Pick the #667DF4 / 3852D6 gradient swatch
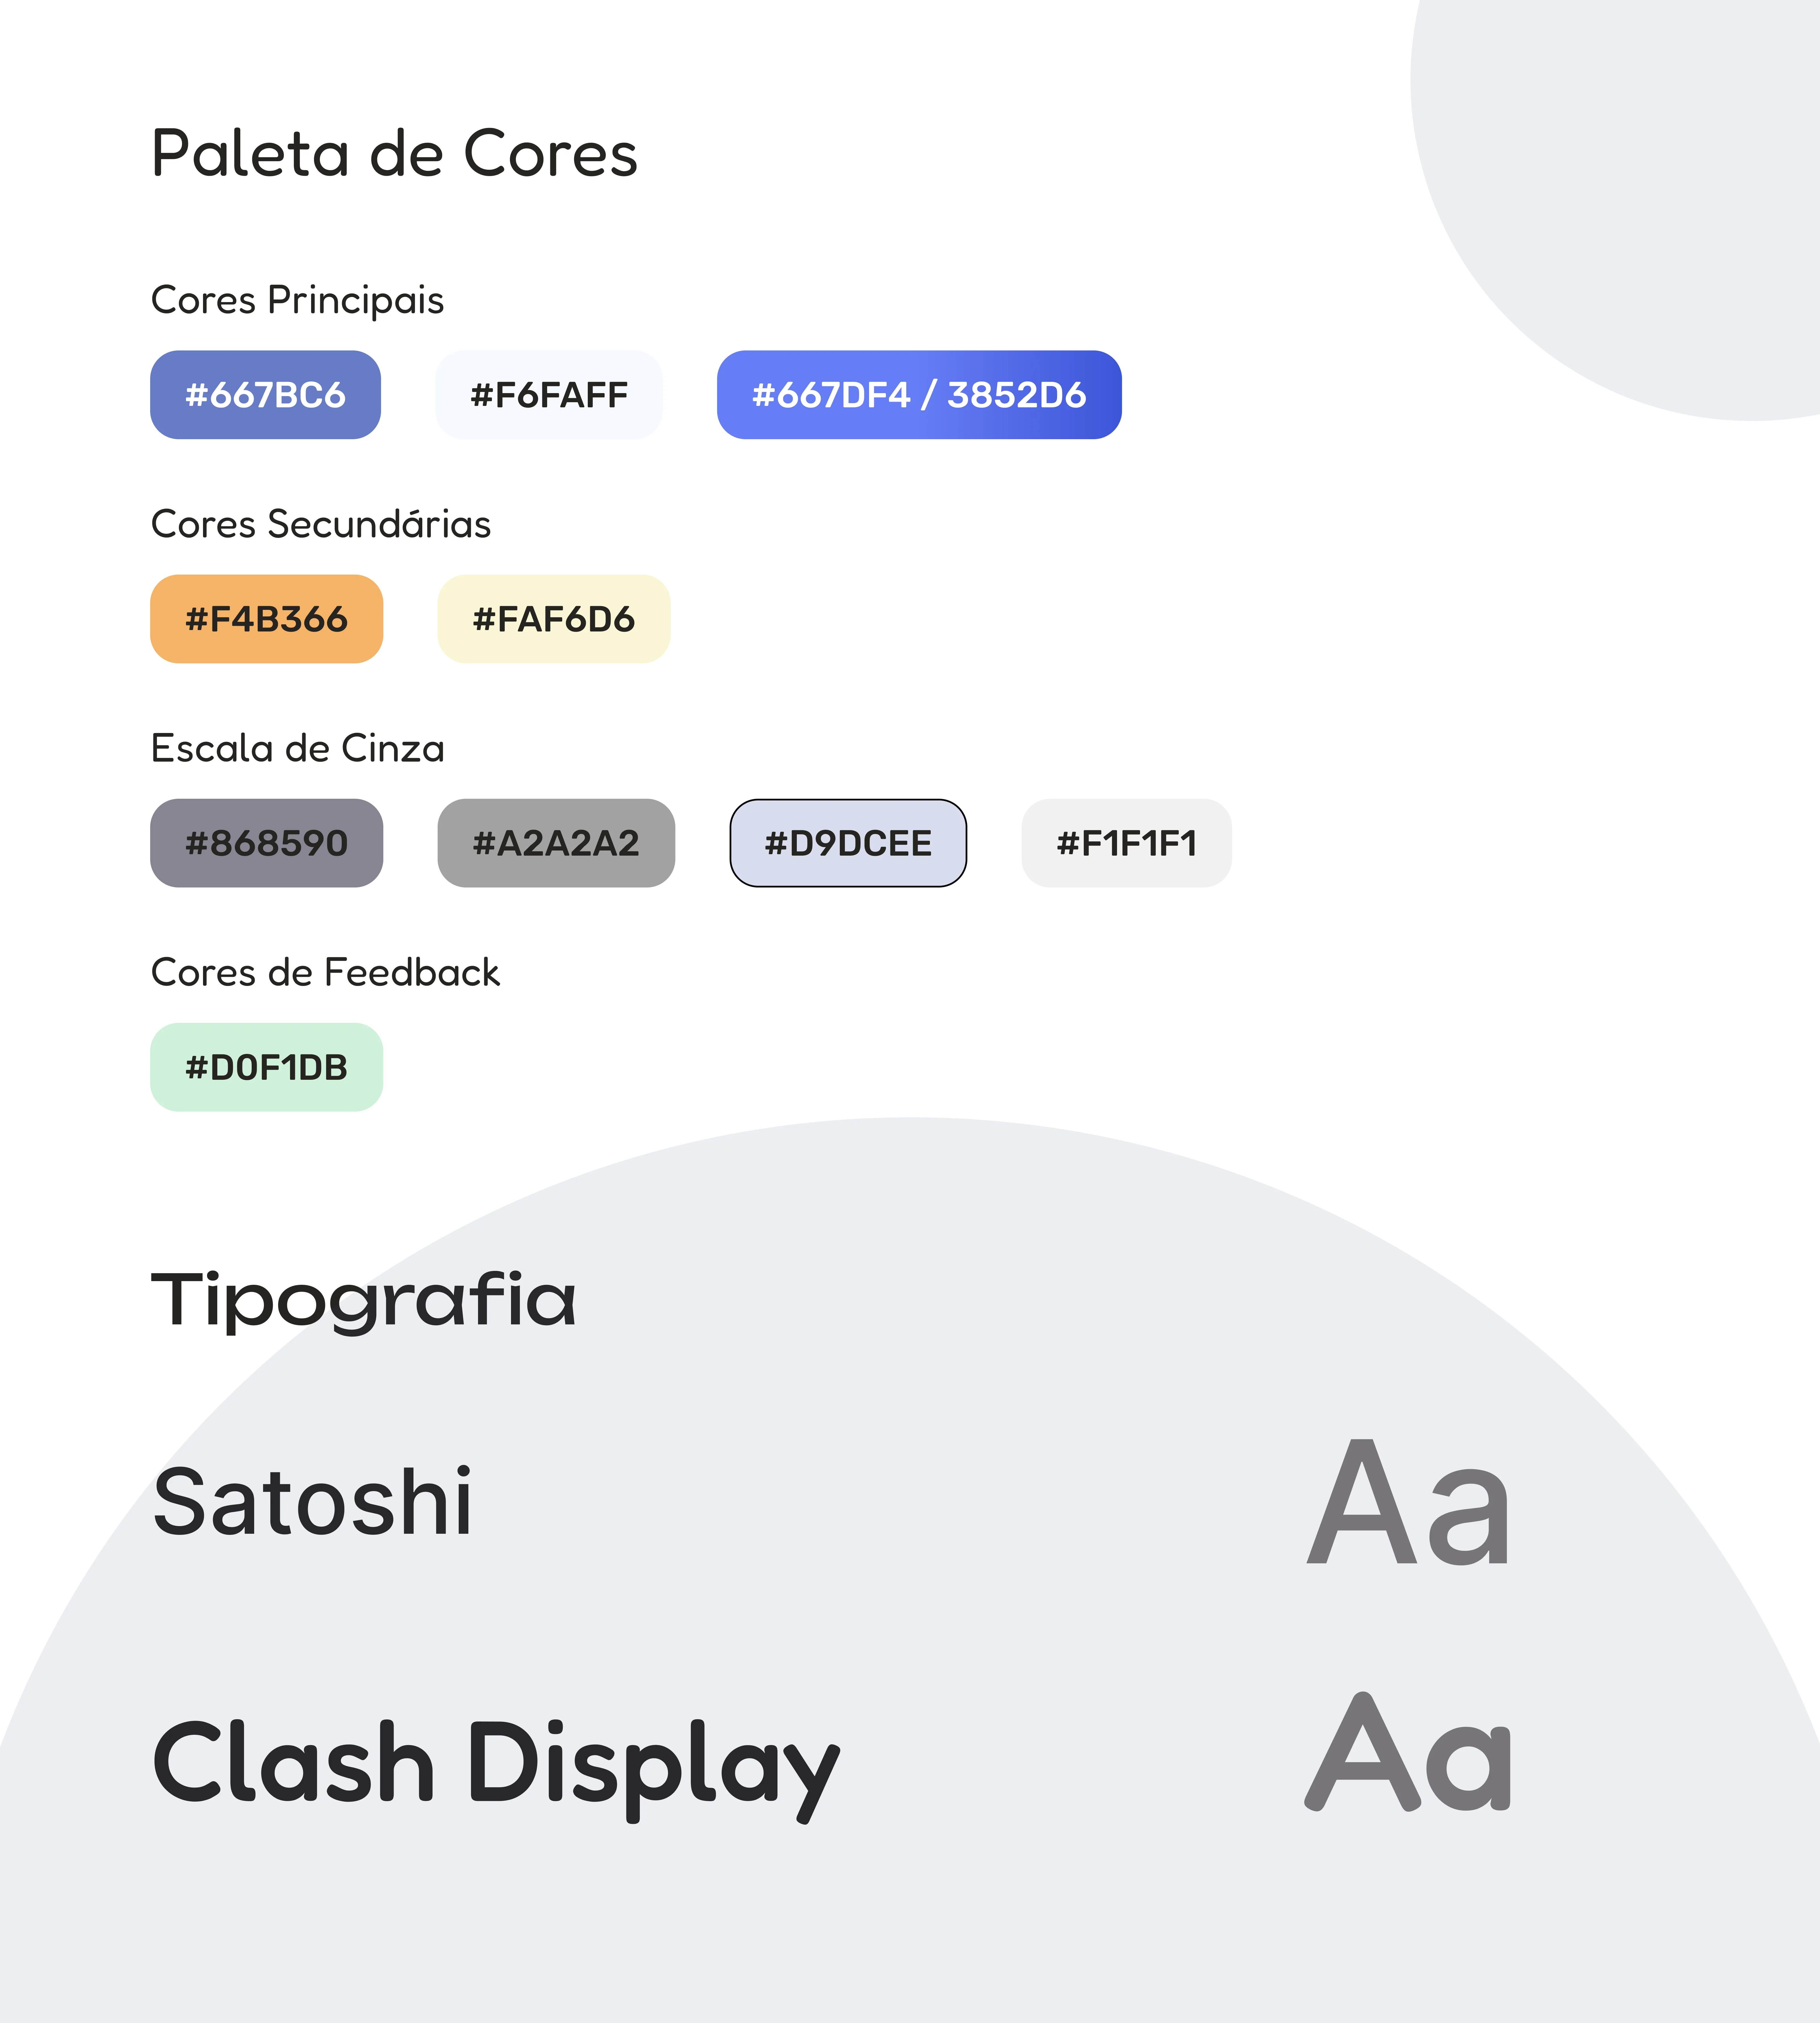Image resolution: width=1820 pixels, height=2023 pixels. coord(919,395)
